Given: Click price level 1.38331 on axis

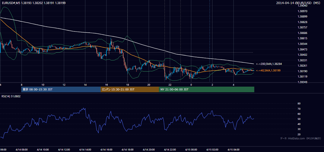Looking at the screenshot, I should point(303,60).
